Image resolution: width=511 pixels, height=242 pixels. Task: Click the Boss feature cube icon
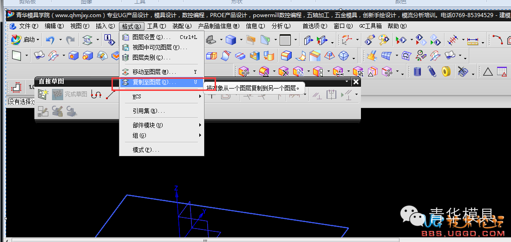tap(88, 56)
